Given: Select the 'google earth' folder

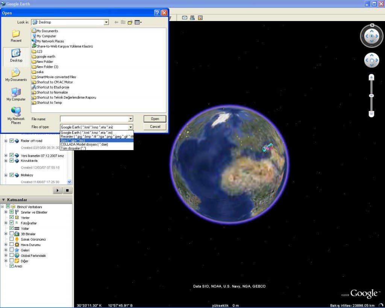Looking at the screenshot, I should click(x=44, y=56).
